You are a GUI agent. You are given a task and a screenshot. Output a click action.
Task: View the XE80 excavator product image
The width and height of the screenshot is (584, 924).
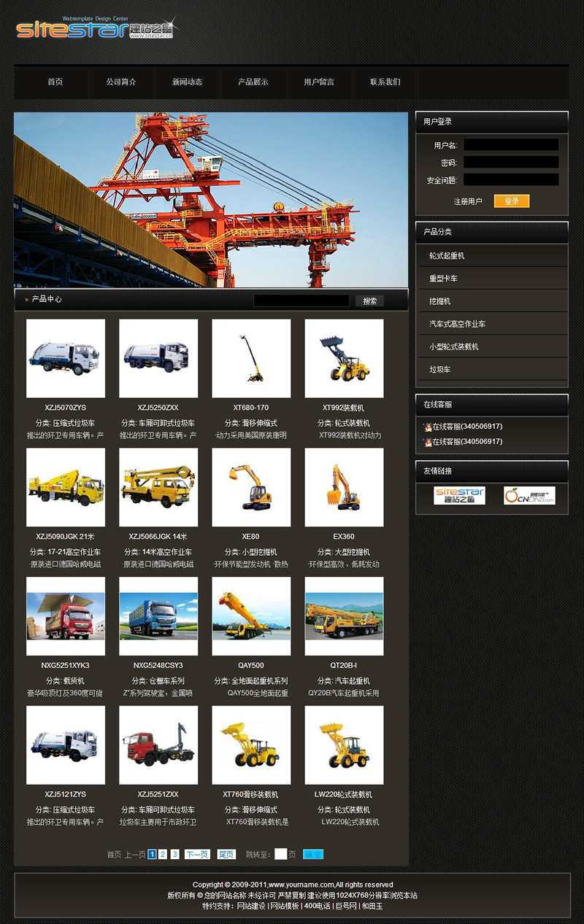point(251,487)
